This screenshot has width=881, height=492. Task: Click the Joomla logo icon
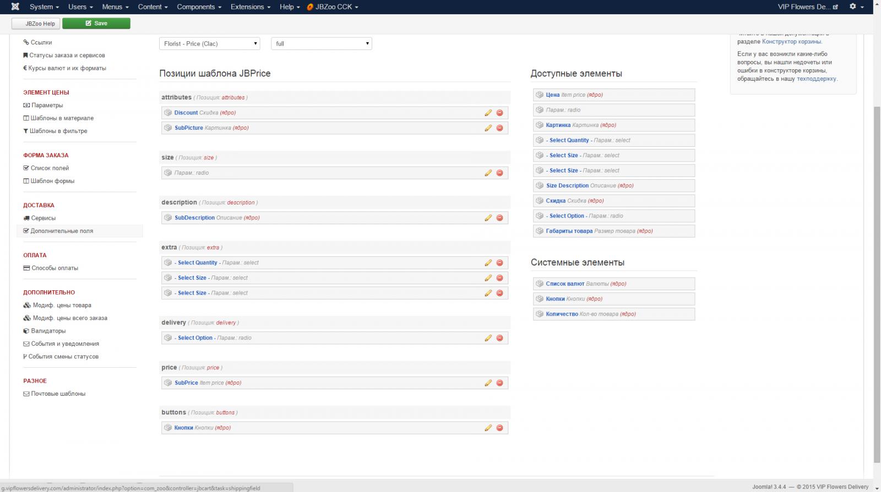point(15,7)
